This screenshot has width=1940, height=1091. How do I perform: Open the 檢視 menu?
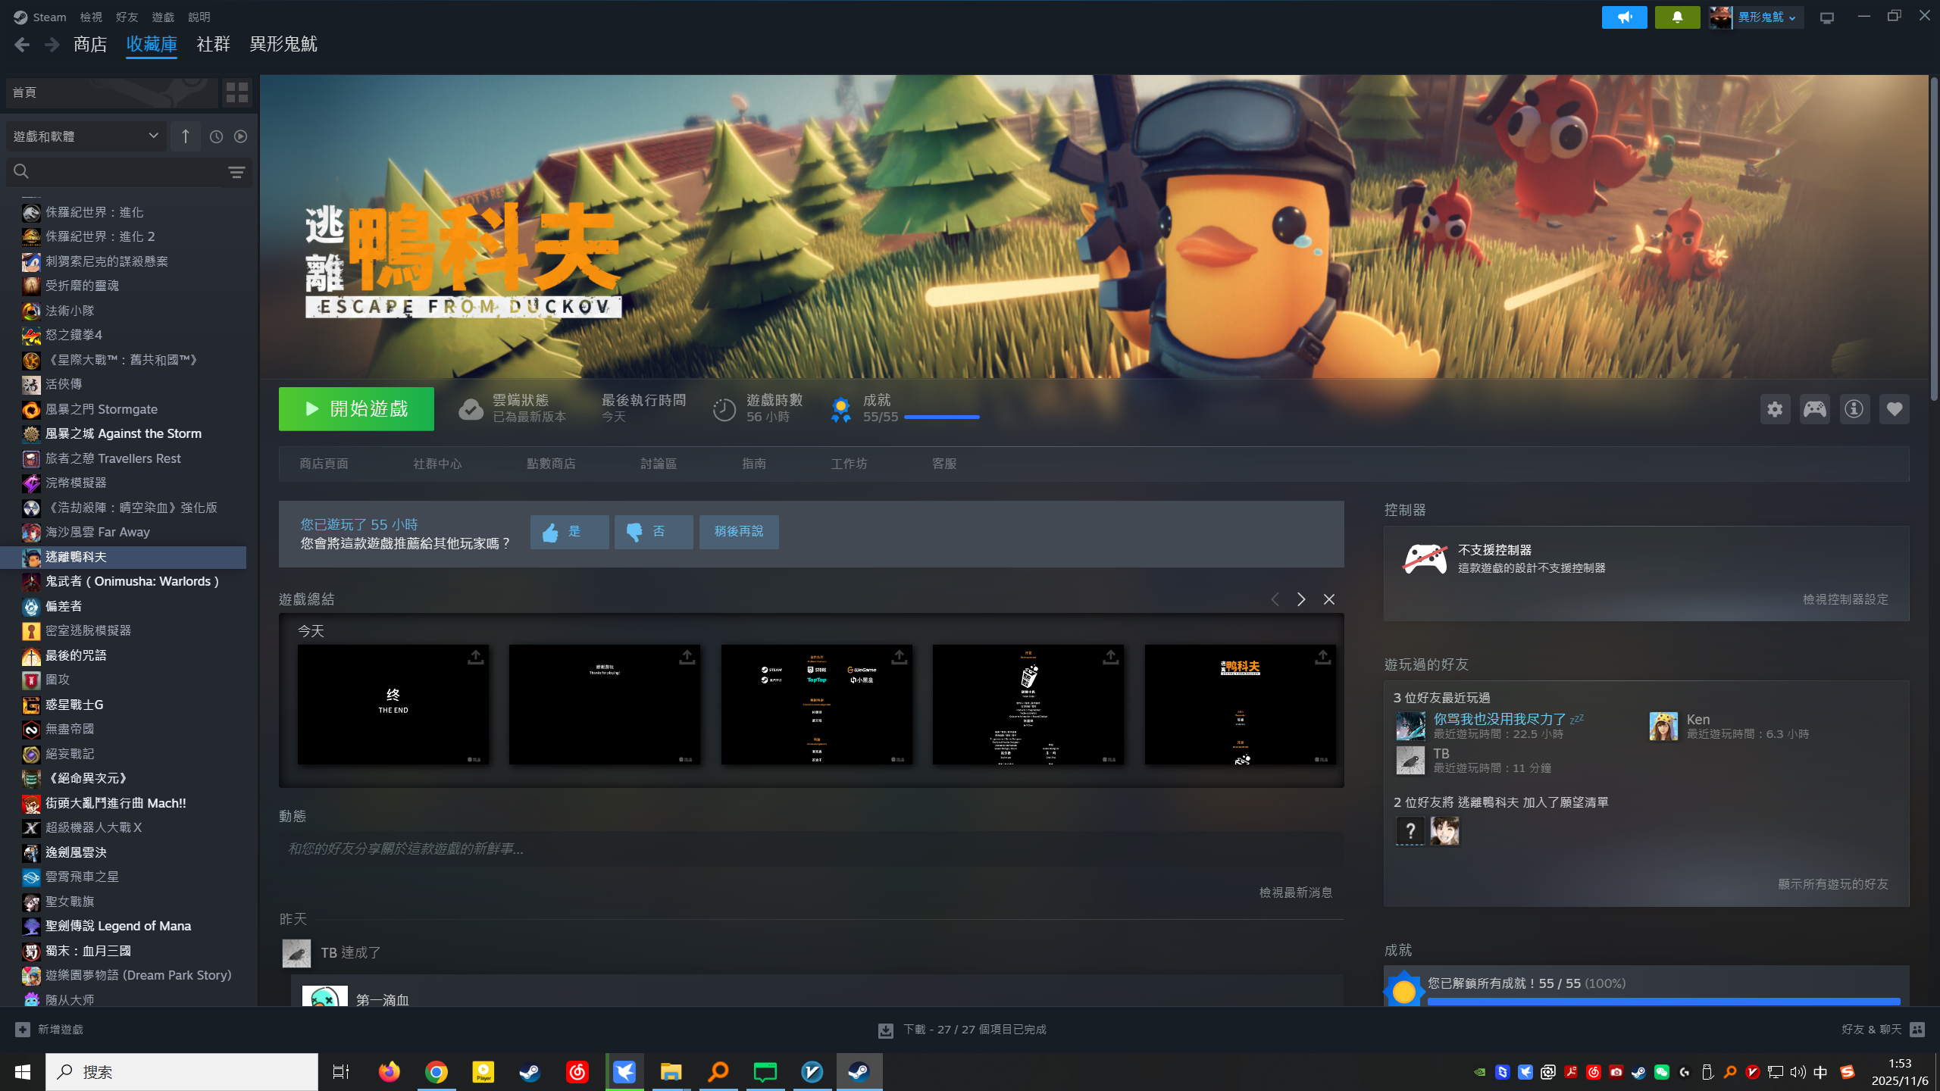coord(91,17)
